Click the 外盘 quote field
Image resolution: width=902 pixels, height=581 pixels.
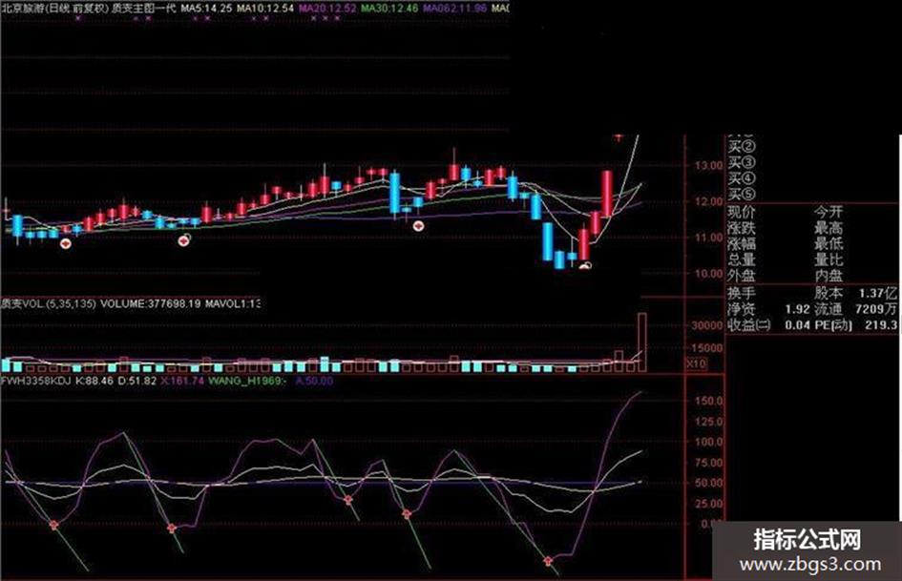(742, 276)
